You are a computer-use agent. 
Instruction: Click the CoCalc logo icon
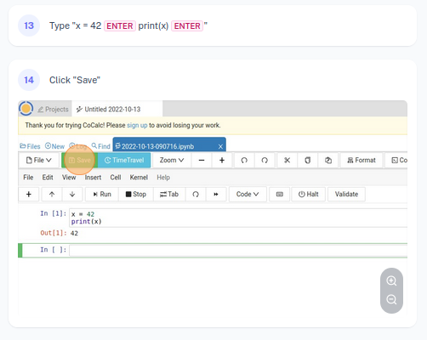pos(26,109)
